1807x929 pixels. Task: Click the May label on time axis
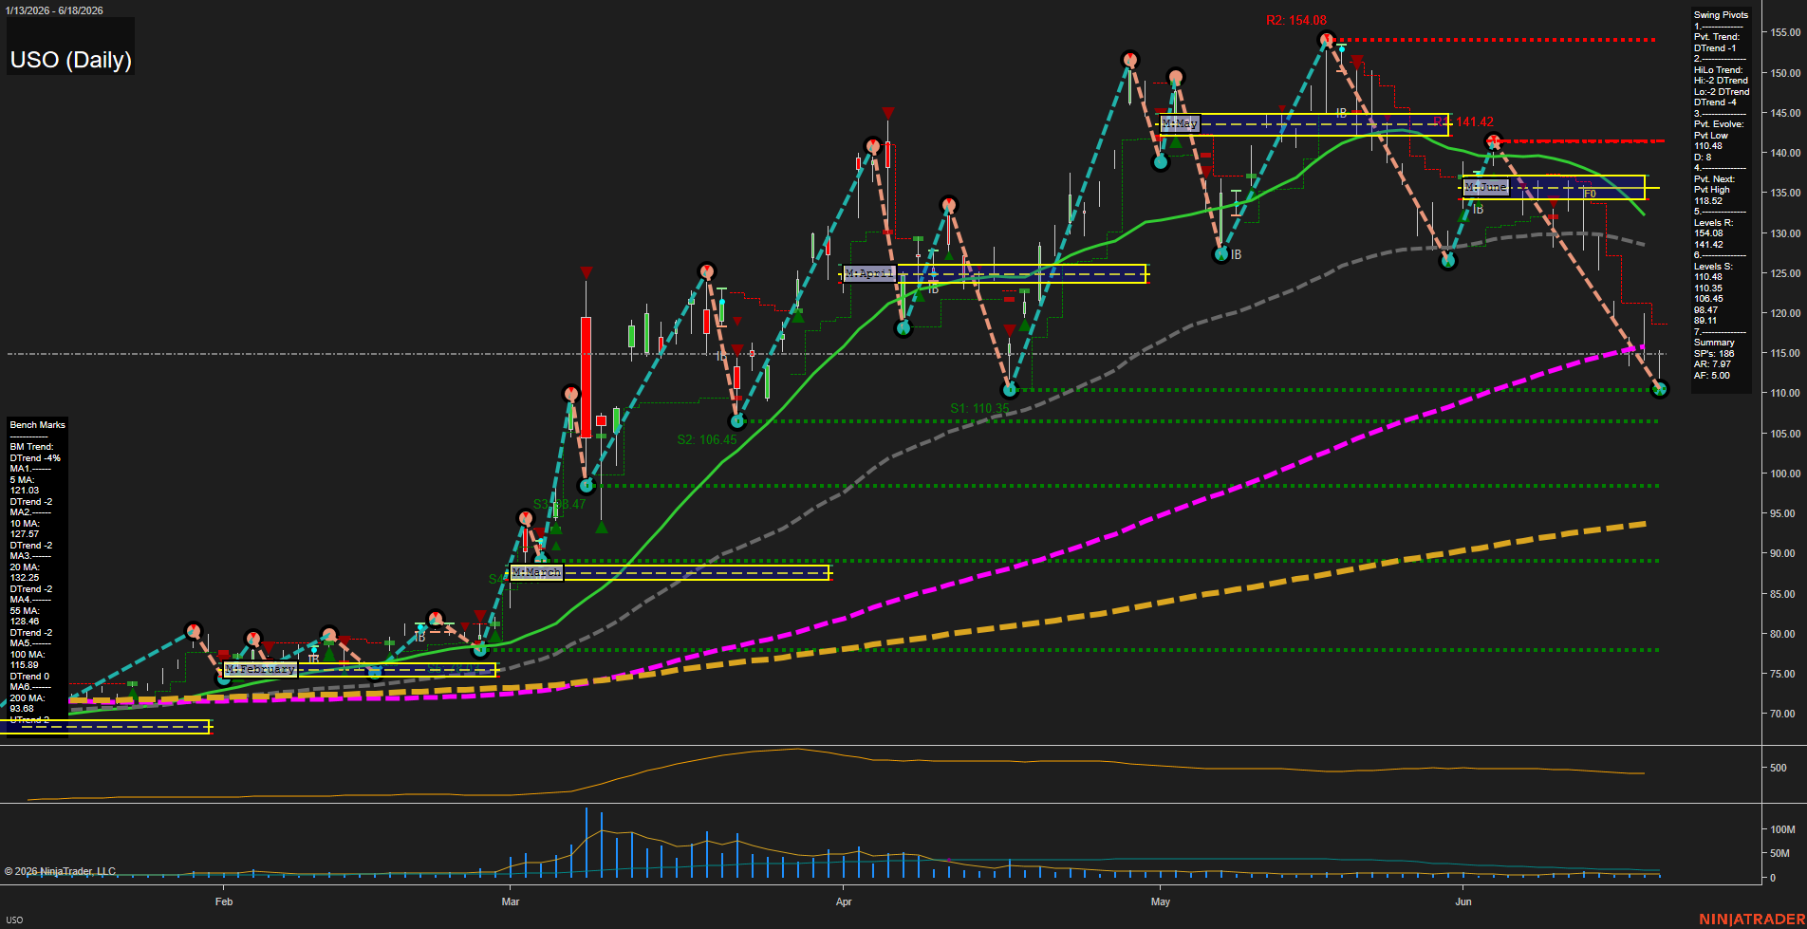tap(1161, 901)
